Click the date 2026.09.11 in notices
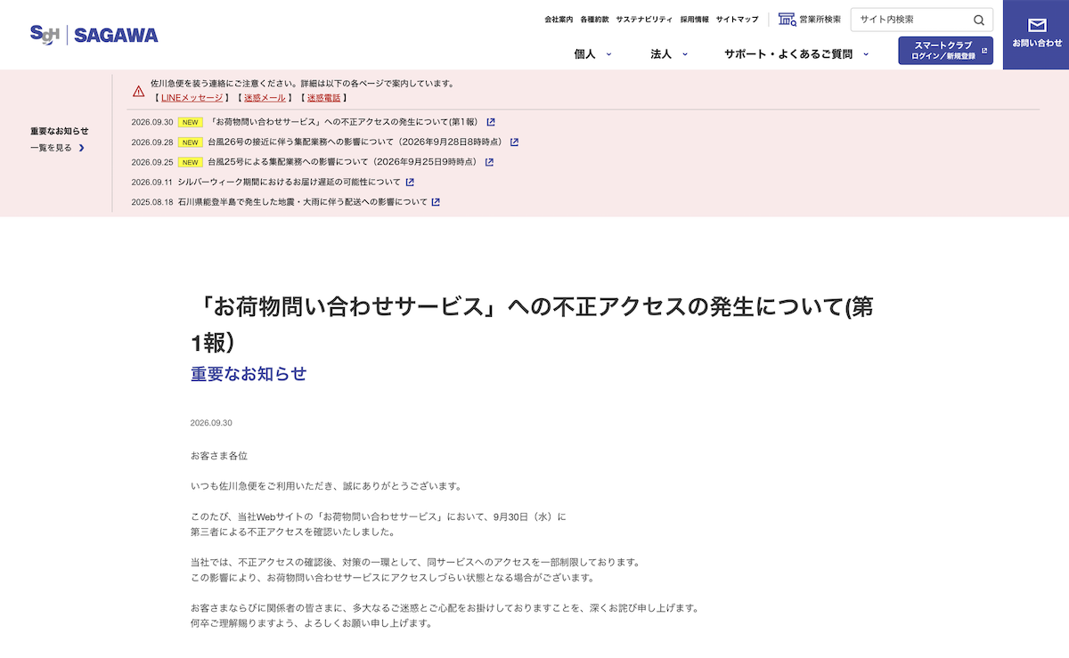Viewport: 1069px width, 658px height. point(151,182)
